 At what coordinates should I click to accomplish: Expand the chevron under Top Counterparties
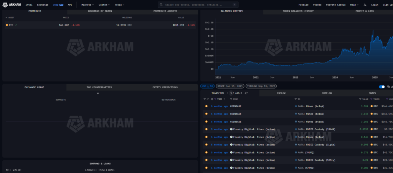coord(98,94)
